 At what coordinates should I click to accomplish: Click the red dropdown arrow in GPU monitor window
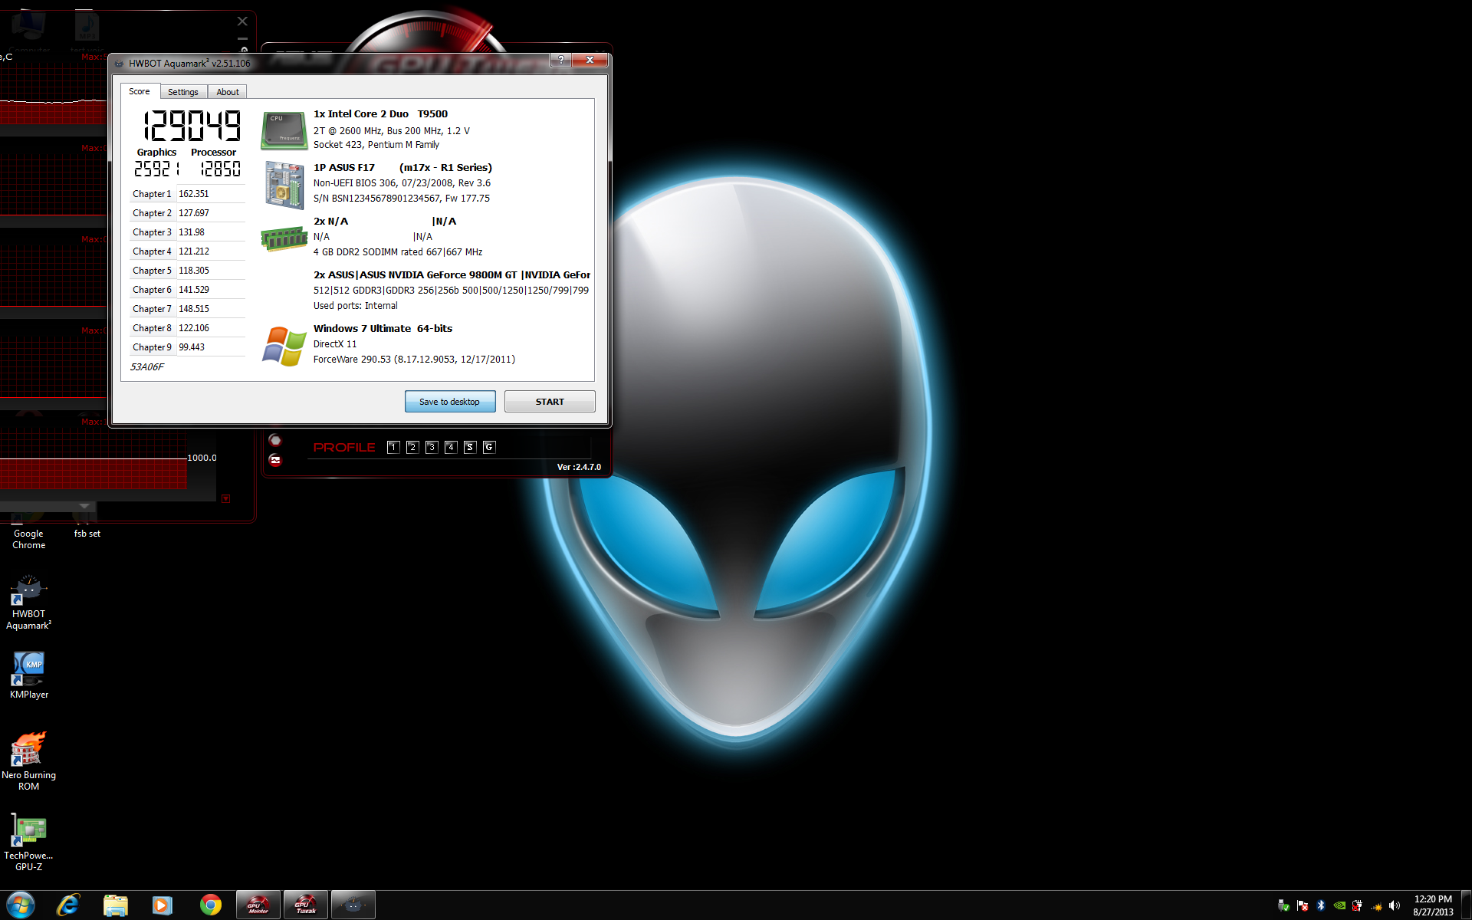226,498
